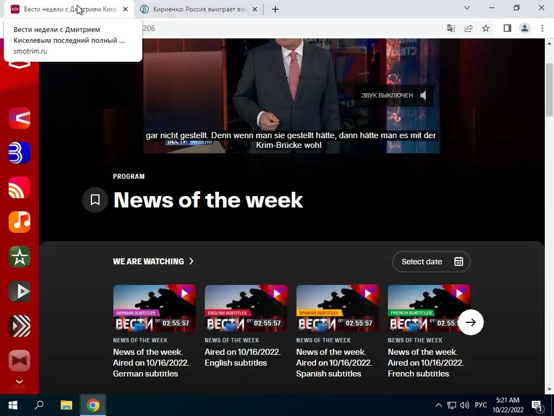This screenshot has height=416, width=554.
Task: Open the Chrome profile avatar
Action: [525, 28]
